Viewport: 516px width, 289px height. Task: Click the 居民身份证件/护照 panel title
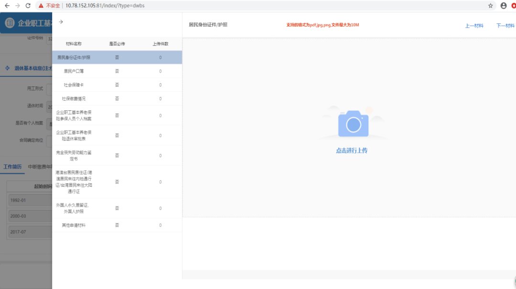[x=208, y=25]
